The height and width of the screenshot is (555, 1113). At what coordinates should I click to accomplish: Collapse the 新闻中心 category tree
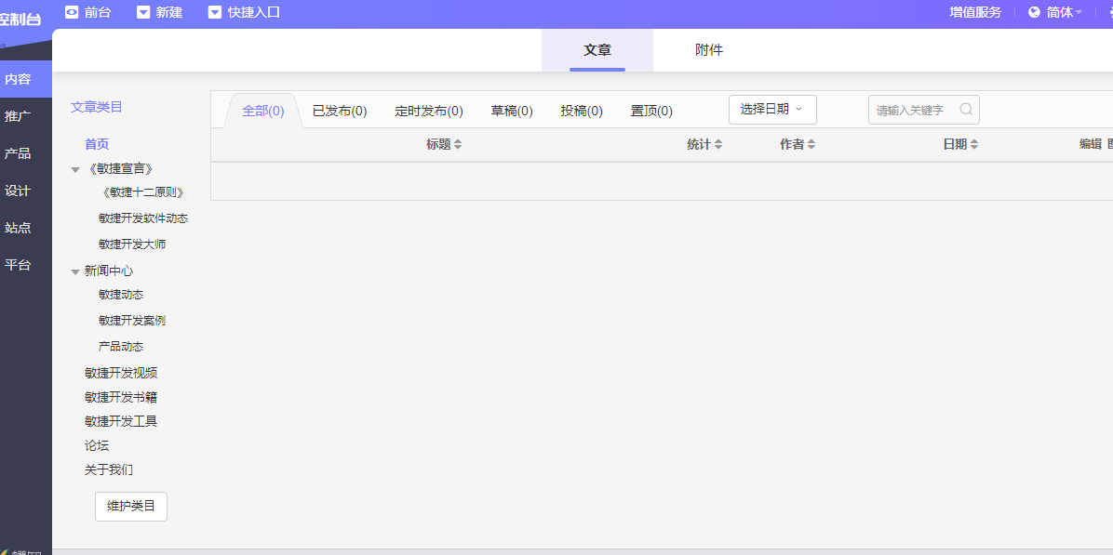pos(75,271)
